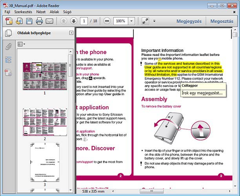Close the document with the menu bar X
Image resolution: width=240 pixels, height=196 pixels.
(x=234, y=12)
